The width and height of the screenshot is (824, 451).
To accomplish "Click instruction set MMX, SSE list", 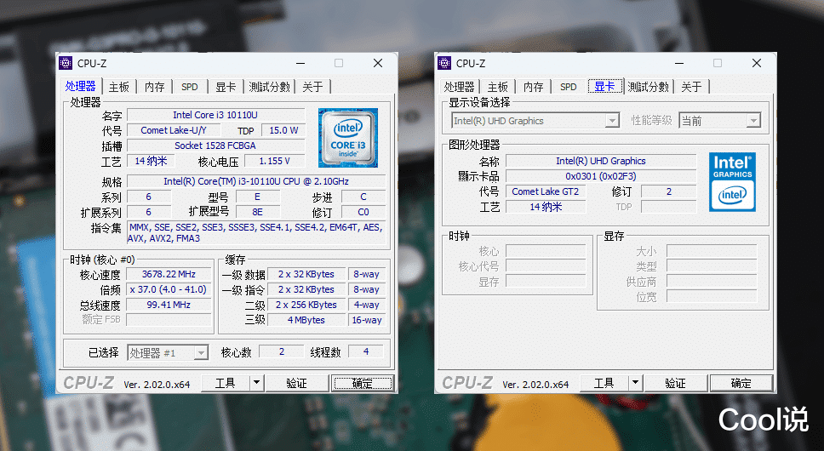I will click(x=256, y=232).
